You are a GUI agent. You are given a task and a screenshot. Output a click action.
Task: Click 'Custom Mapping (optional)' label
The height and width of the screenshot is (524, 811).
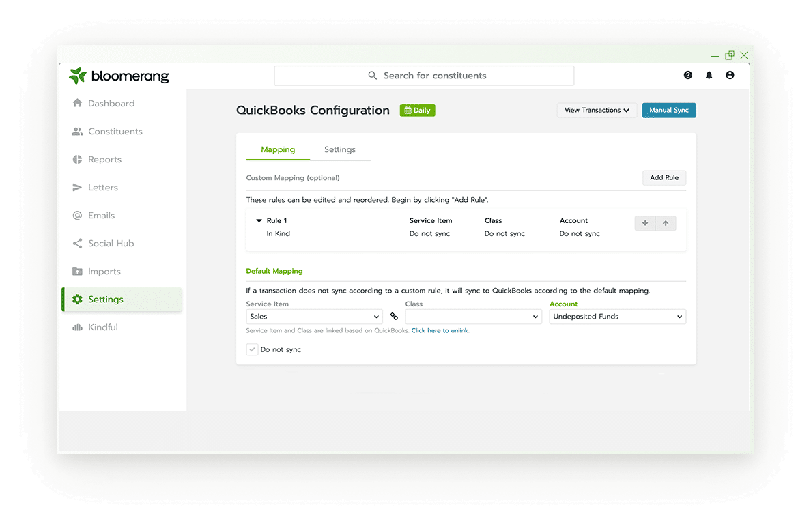293,178
